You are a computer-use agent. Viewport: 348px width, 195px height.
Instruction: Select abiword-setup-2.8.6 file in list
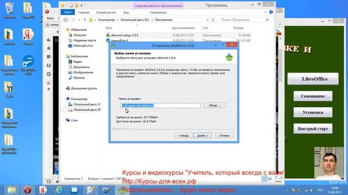click(x=178, y=35)
